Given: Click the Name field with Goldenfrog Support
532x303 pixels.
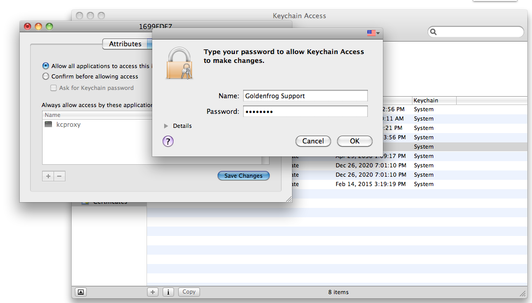Looking at the screenshot, I should (x=305, y=96).
